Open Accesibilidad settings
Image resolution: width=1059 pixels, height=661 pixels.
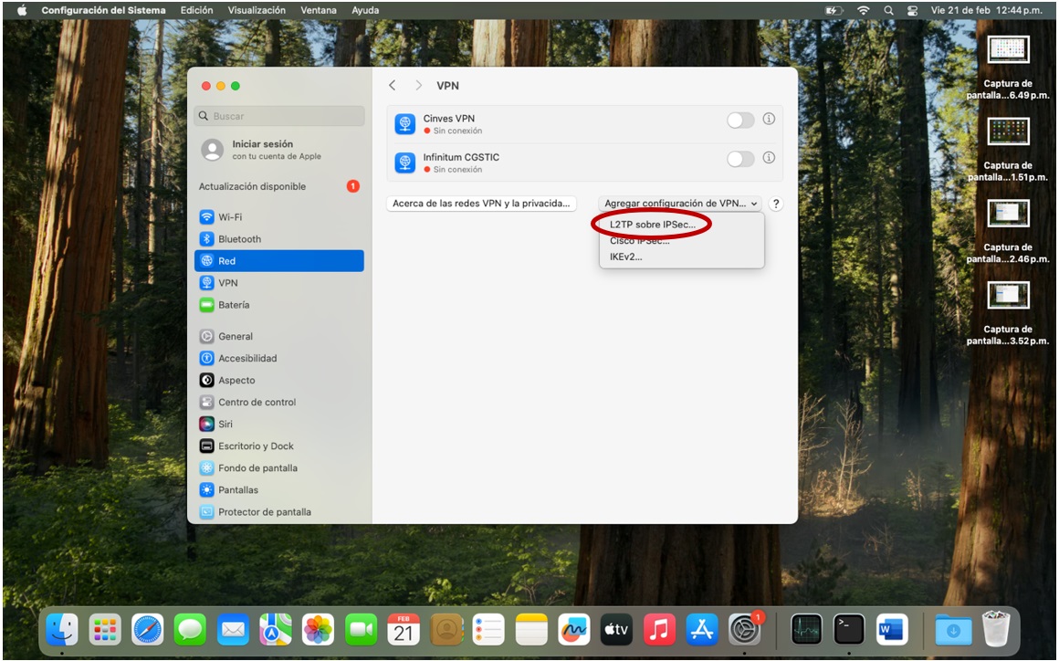tap(246, 359)
